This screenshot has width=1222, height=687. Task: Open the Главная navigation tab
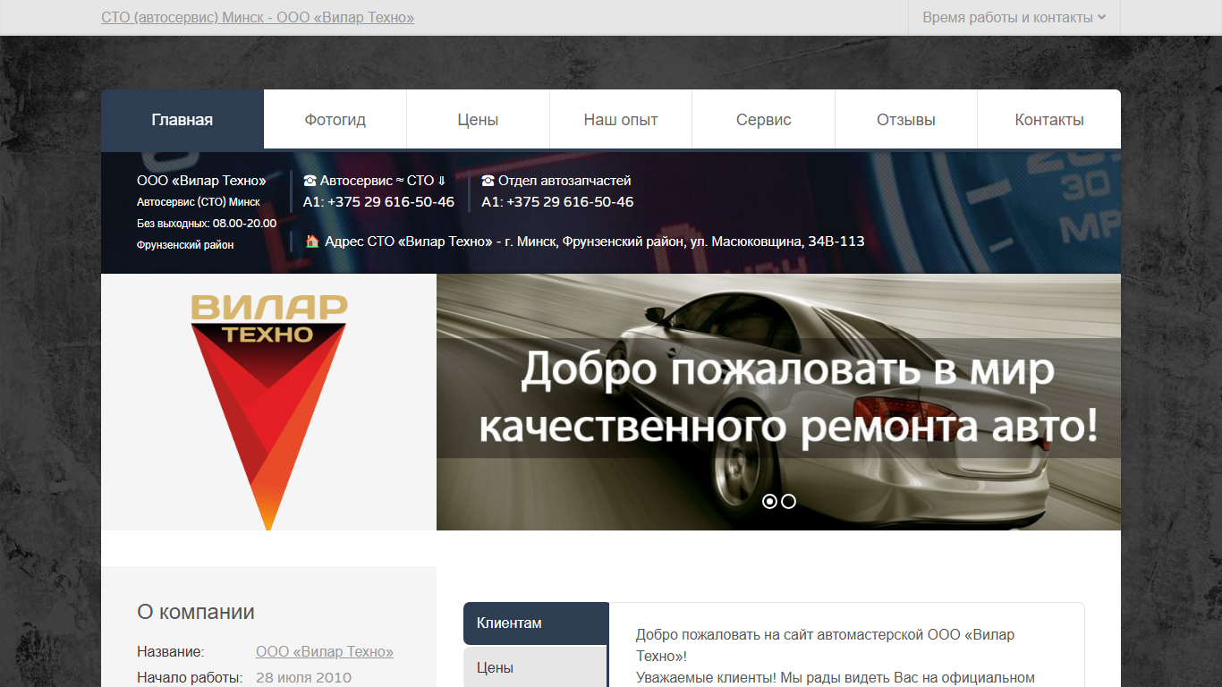point(182,119)
